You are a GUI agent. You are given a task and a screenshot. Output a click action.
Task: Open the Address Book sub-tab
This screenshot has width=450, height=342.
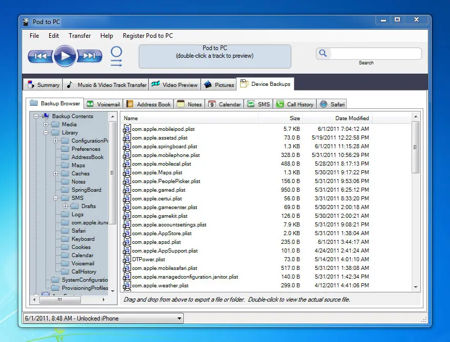point(149,104)
